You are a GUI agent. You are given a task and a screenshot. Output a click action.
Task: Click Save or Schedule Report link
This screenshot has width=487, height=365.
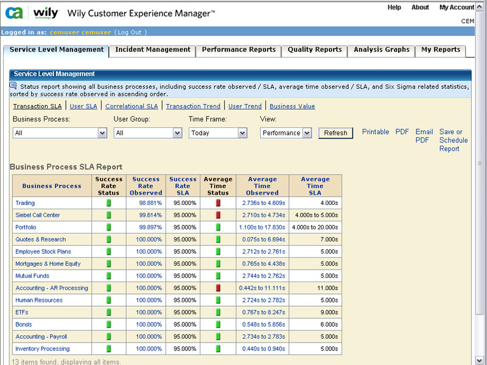tap(454, 141)
